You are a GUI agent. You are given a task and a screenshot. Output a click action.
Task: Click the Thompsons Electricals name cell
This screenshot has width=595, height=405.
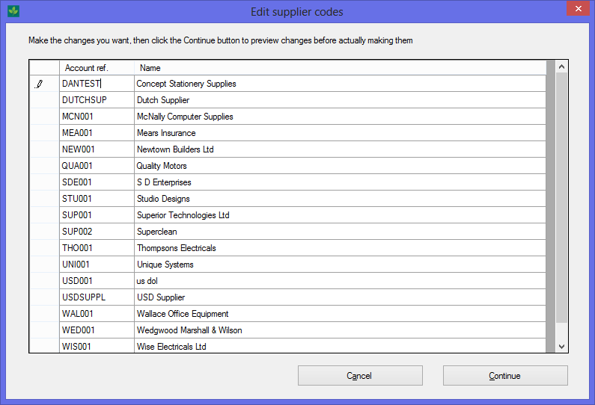pyautogui.click(x=340, y=248)
